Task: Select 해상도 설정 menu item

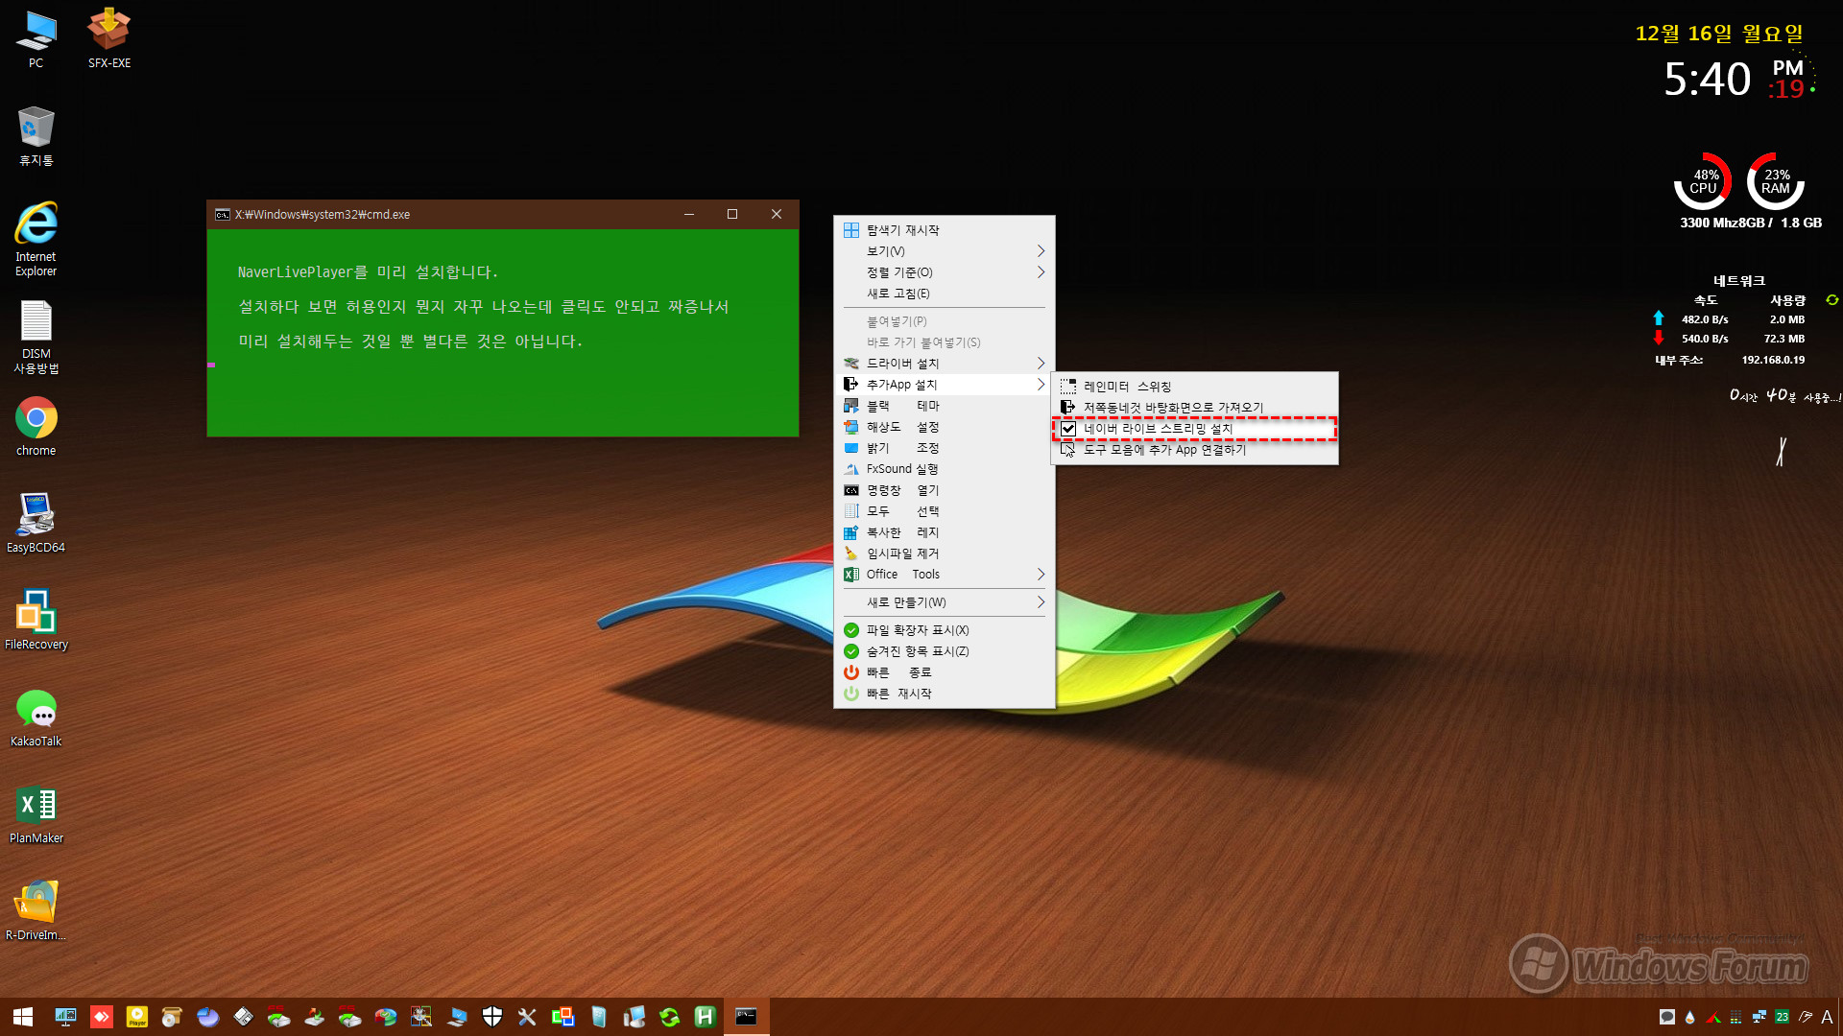Action: pyautogui.click(x=945, y=427)
